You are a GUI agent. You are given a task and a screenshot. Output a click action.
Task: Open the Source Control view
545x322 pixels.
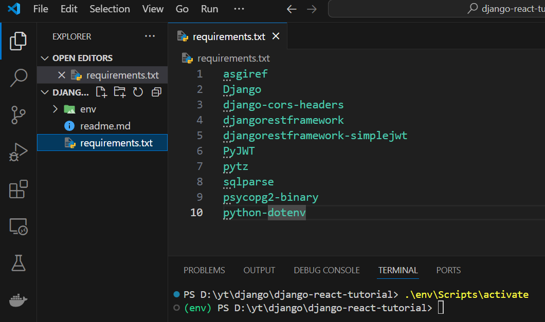(18, 115)
